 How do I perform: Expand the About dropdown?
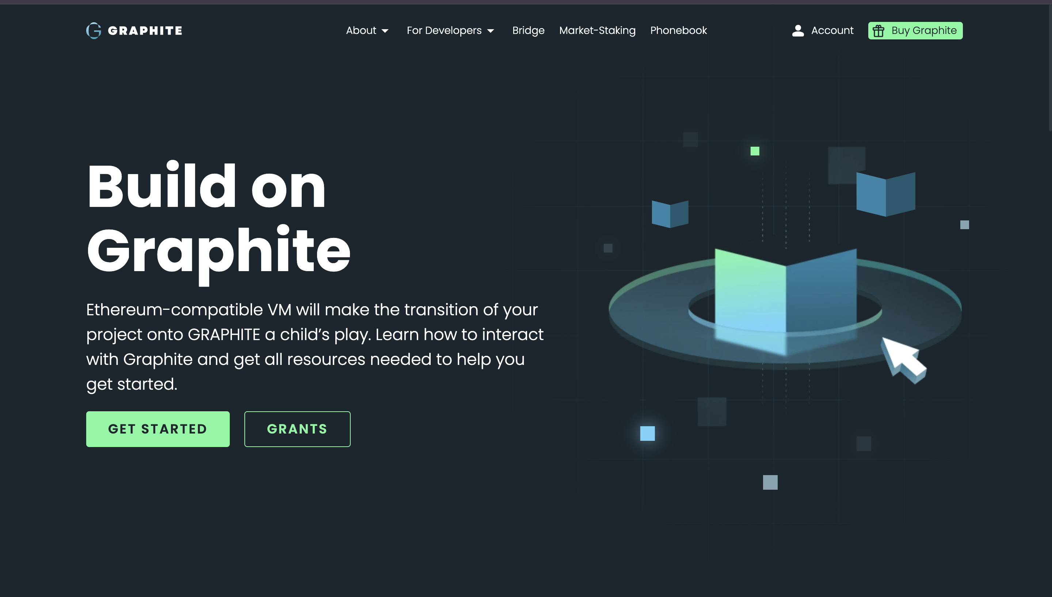pyautogui.click(x=362, y=30)
